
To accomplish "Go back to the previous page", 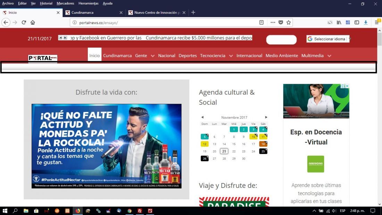I will 6,23.
